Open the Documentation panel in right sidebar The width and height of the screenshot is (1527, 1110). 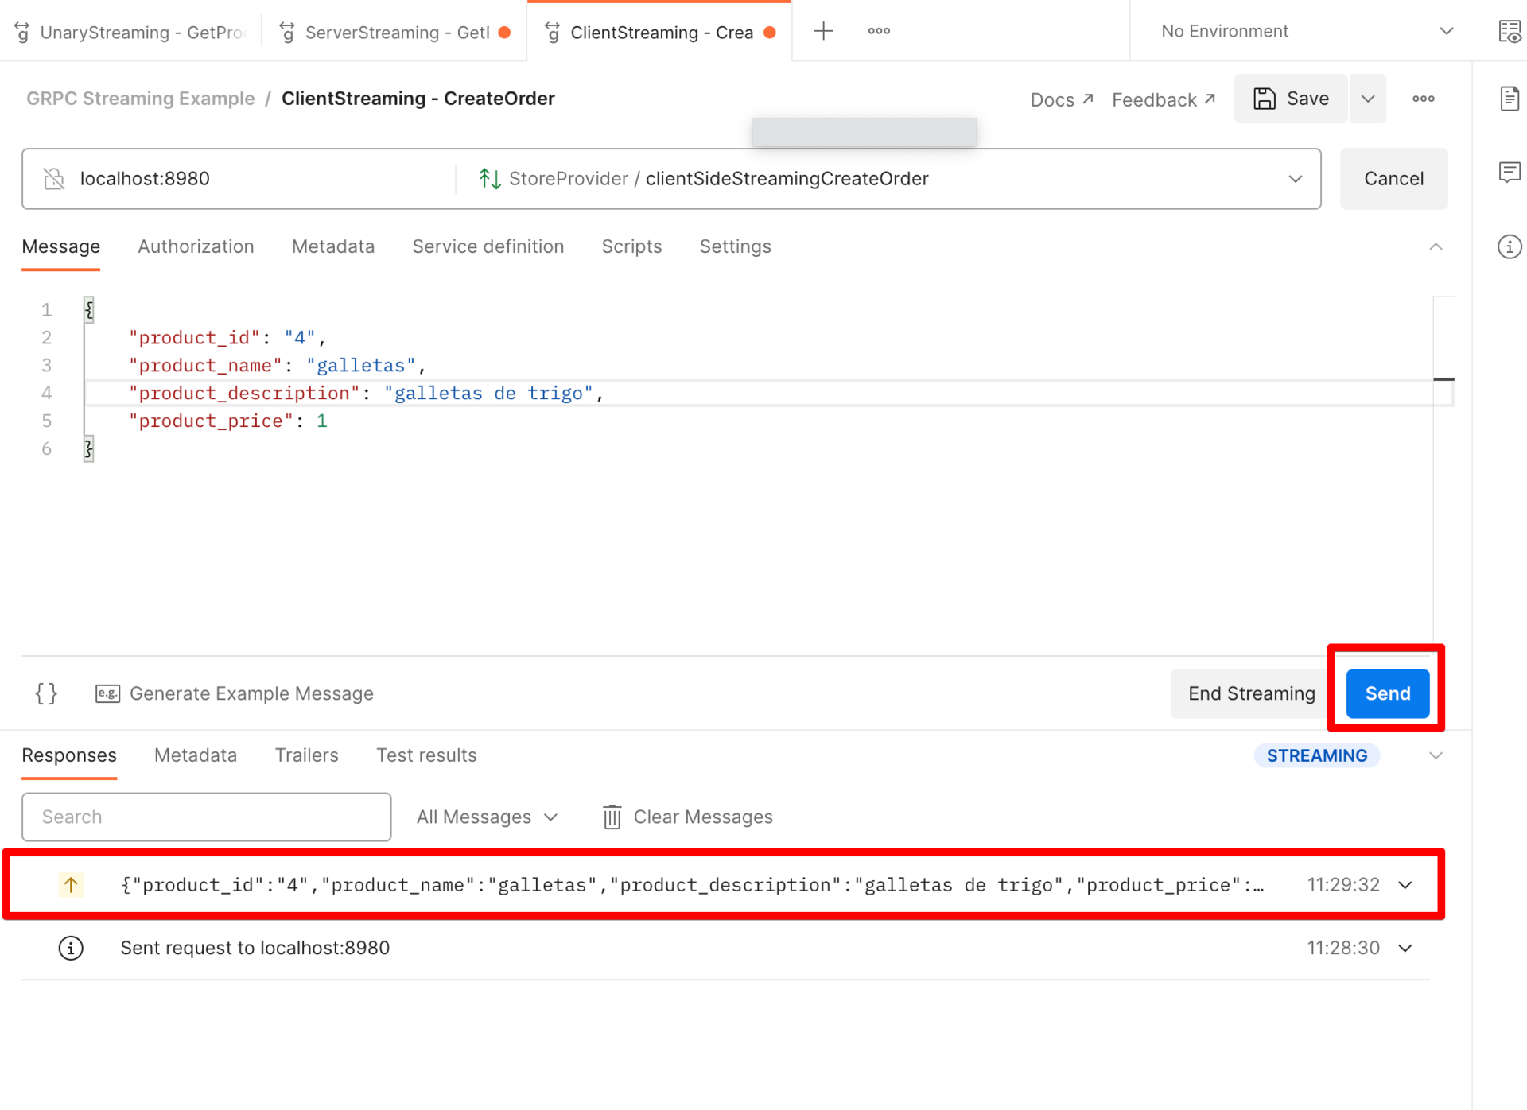click(x=1510, y=99)
